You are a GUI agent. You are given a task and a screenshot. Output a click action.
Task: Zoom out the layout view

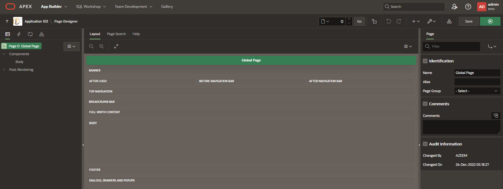(x=91, y=46)
